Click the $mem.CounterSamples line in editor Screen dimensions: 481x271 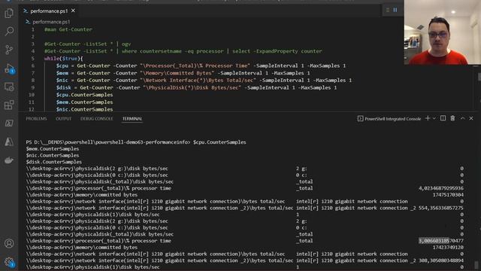tap(84, 102)
